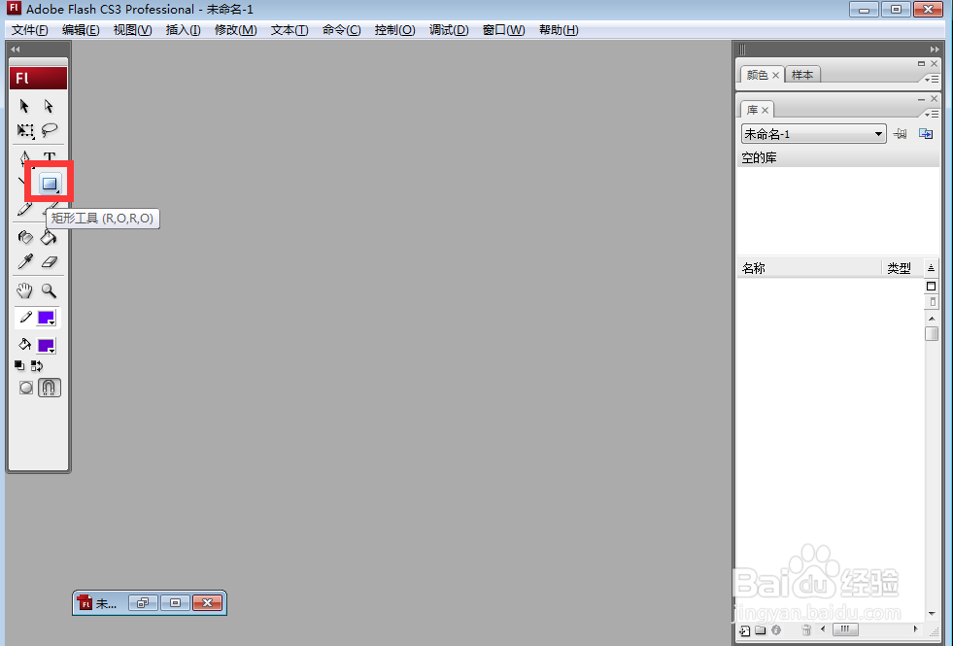Pick the Pencil tool
This screenshot has width=953, height=646.
click(24, 209)
